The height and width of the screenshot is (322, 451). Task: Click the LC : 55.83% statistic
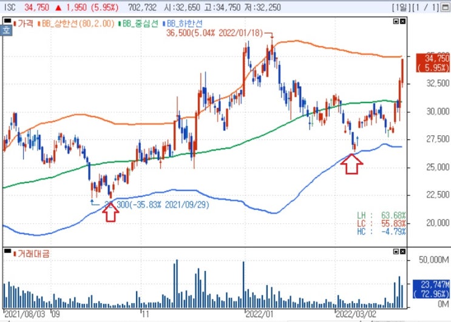(381, 224)
